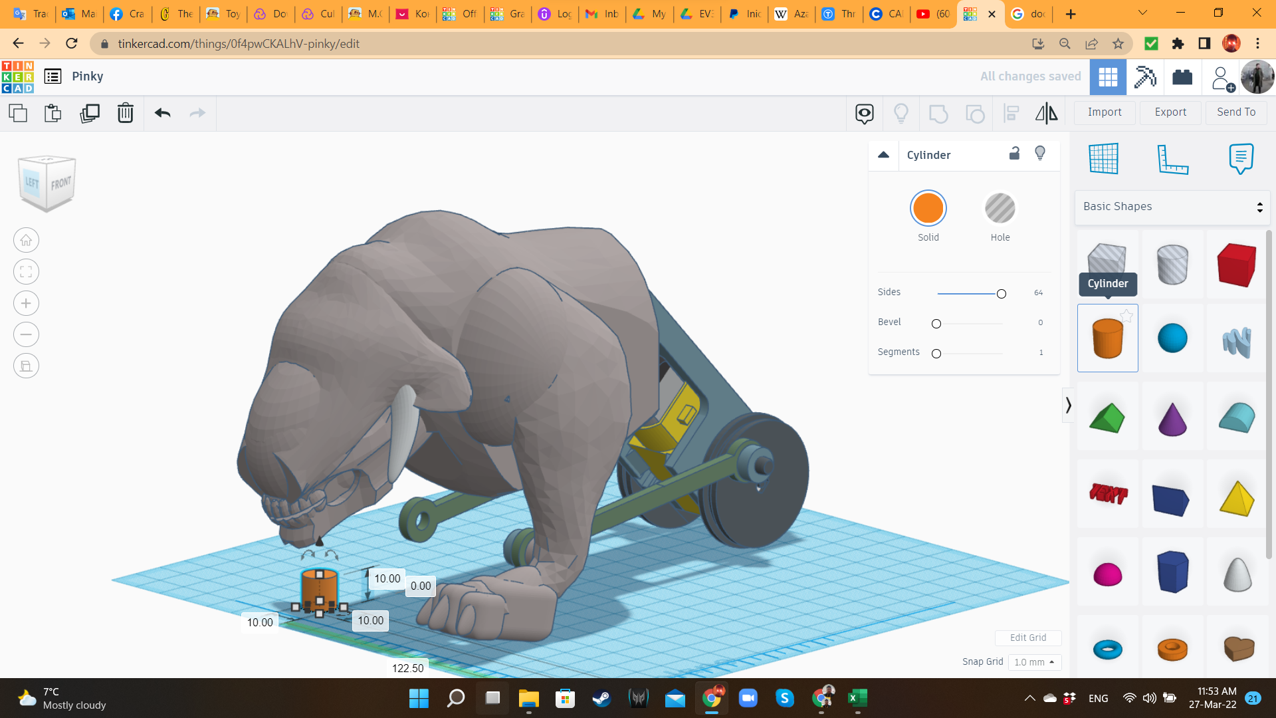Collapse the Cylinder inspector panel
This screenshot has width=1276, height=718.
[883, 155]
